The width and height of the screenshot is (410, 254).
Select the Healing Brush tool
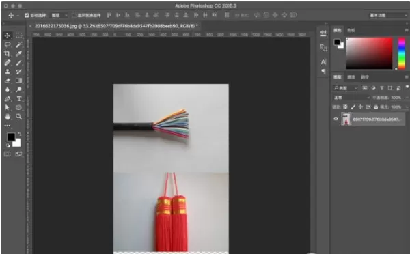tap(8, 62)
